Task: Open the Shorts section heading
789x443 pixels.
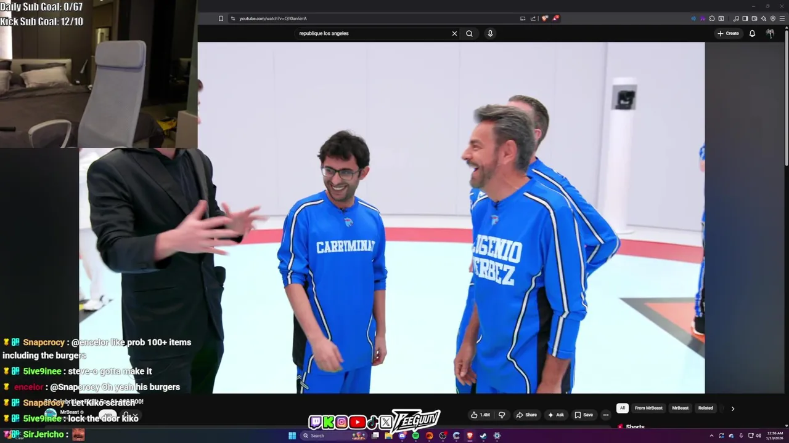Action: coord(635,426)
